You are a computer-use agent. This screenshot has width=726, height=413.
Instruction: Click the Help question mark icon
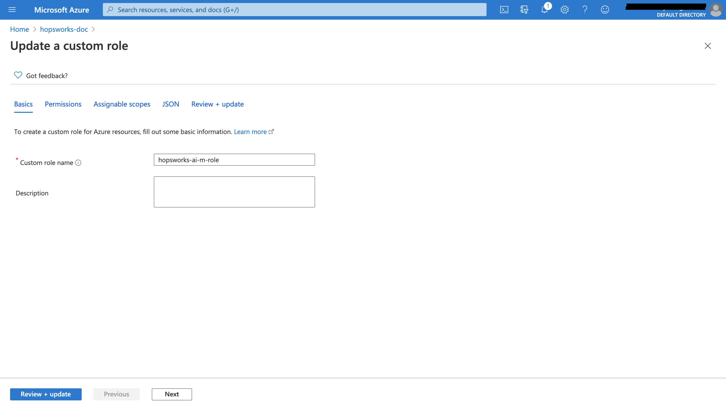[584, 10]
